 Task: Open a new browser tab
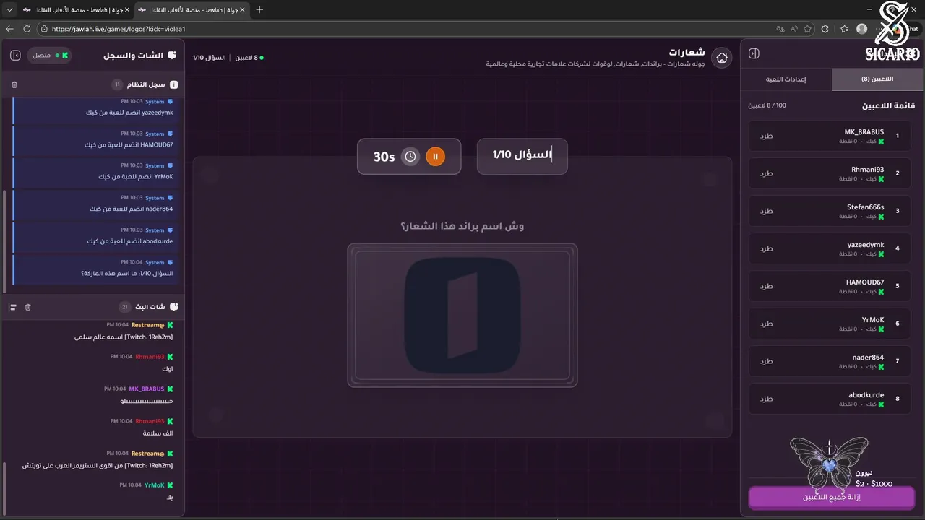(x=260, y=9)
